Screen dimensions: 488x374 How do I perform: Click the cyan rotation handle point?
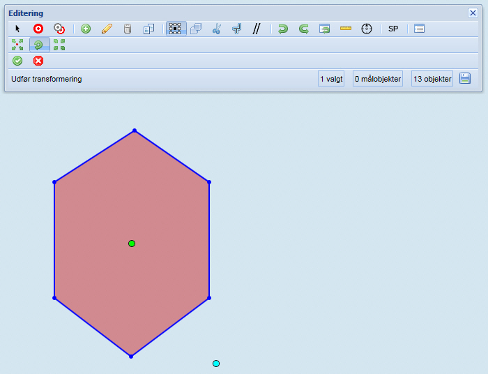pyautogui.click(x=216, y=364)
